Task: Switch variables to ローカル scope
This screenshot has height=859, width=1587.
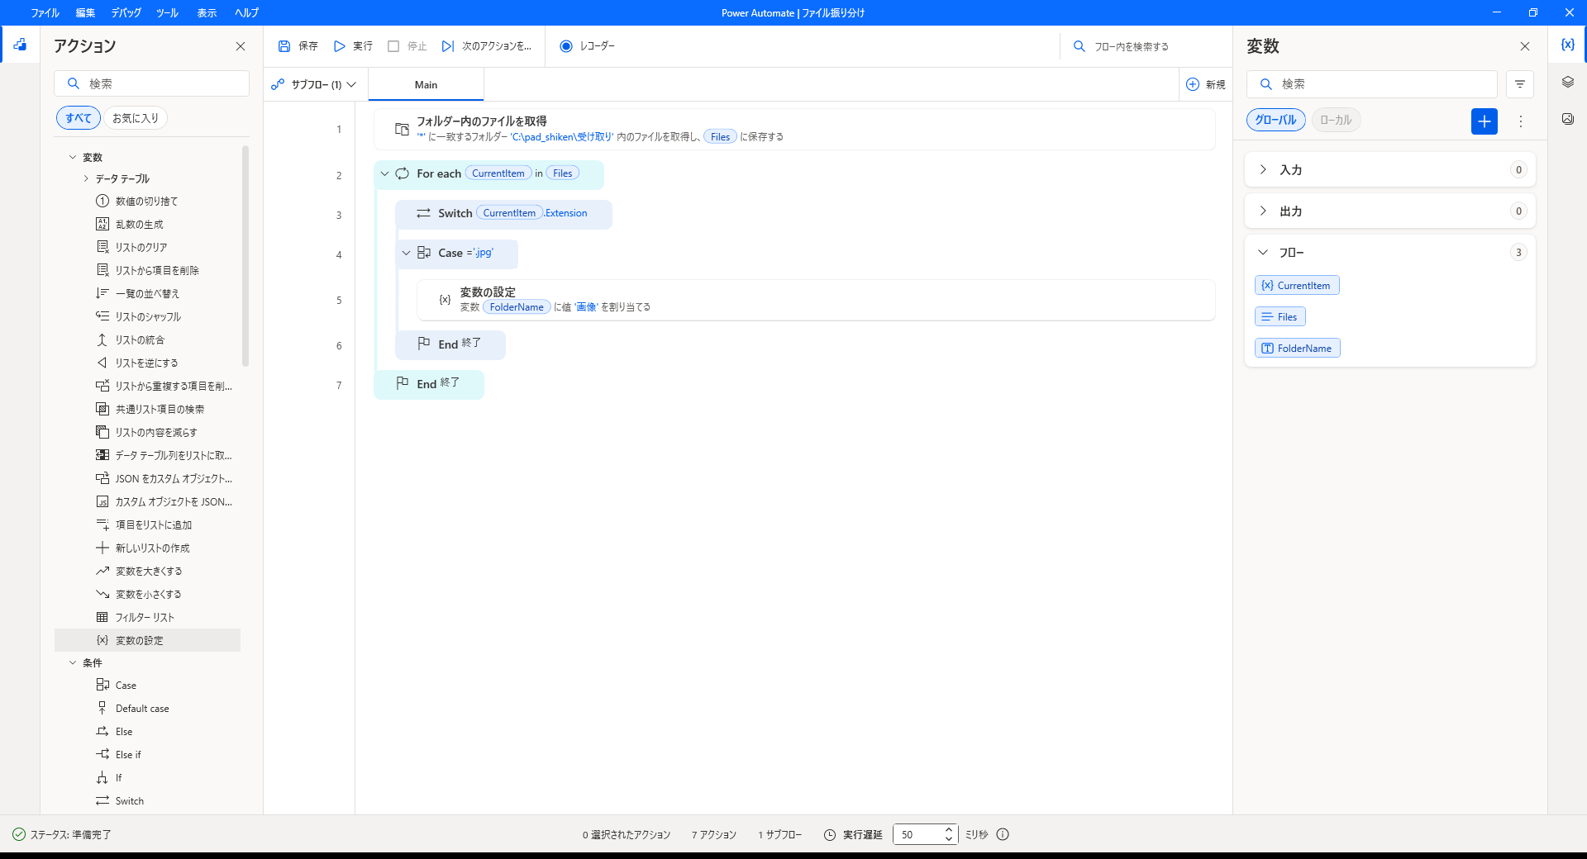Action: coord(1335,120)
